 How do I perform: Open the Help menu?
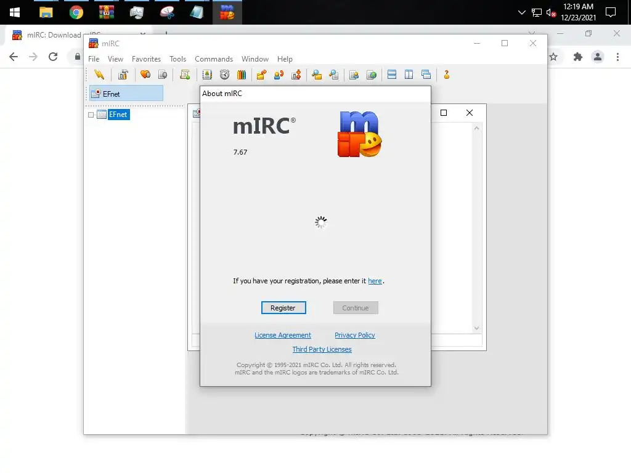click(285, 59)
